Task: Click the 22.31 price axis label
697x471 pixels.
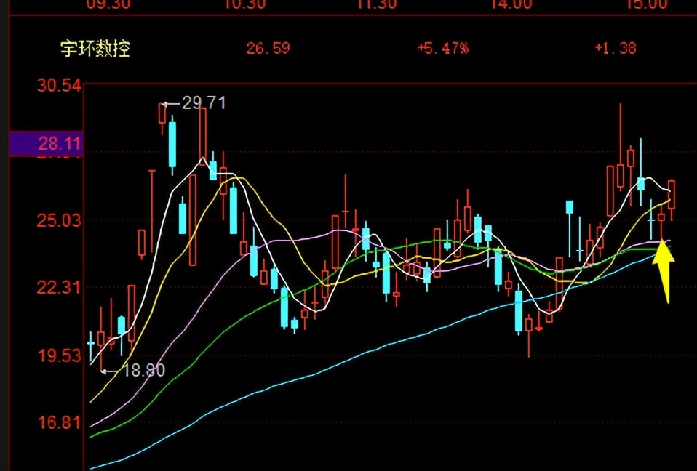Action: (59, 288)
